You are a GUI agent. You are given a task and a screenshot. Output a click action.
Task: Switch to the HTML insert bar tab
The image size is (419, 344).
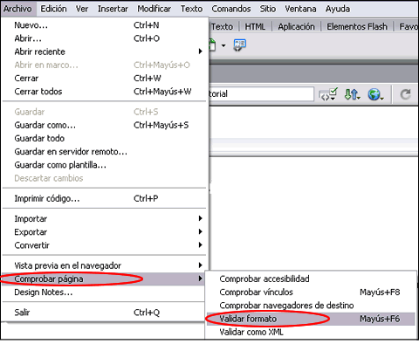[255, 27]
